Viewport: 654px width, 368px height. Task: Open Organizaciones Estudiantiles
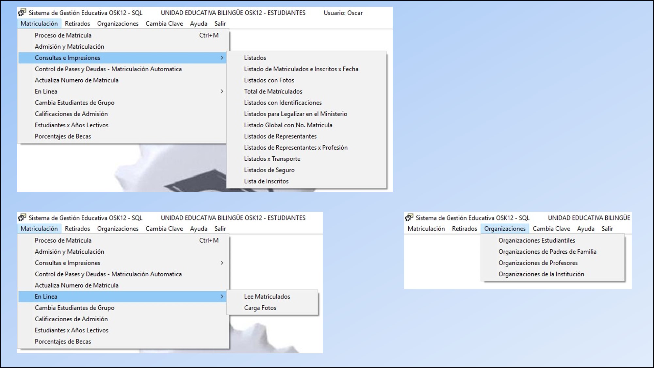536,240
